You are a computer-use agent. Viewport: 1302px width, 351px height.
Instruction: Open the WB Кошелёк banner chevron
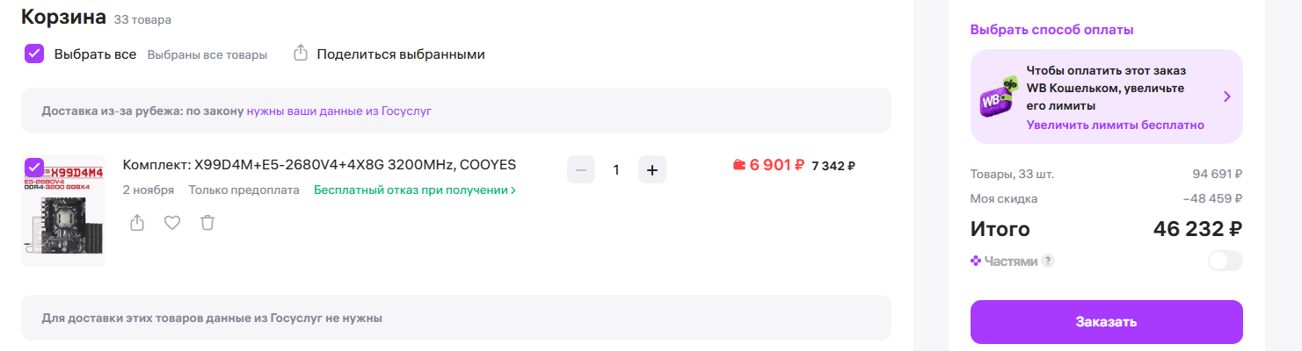click(1227, 97)
